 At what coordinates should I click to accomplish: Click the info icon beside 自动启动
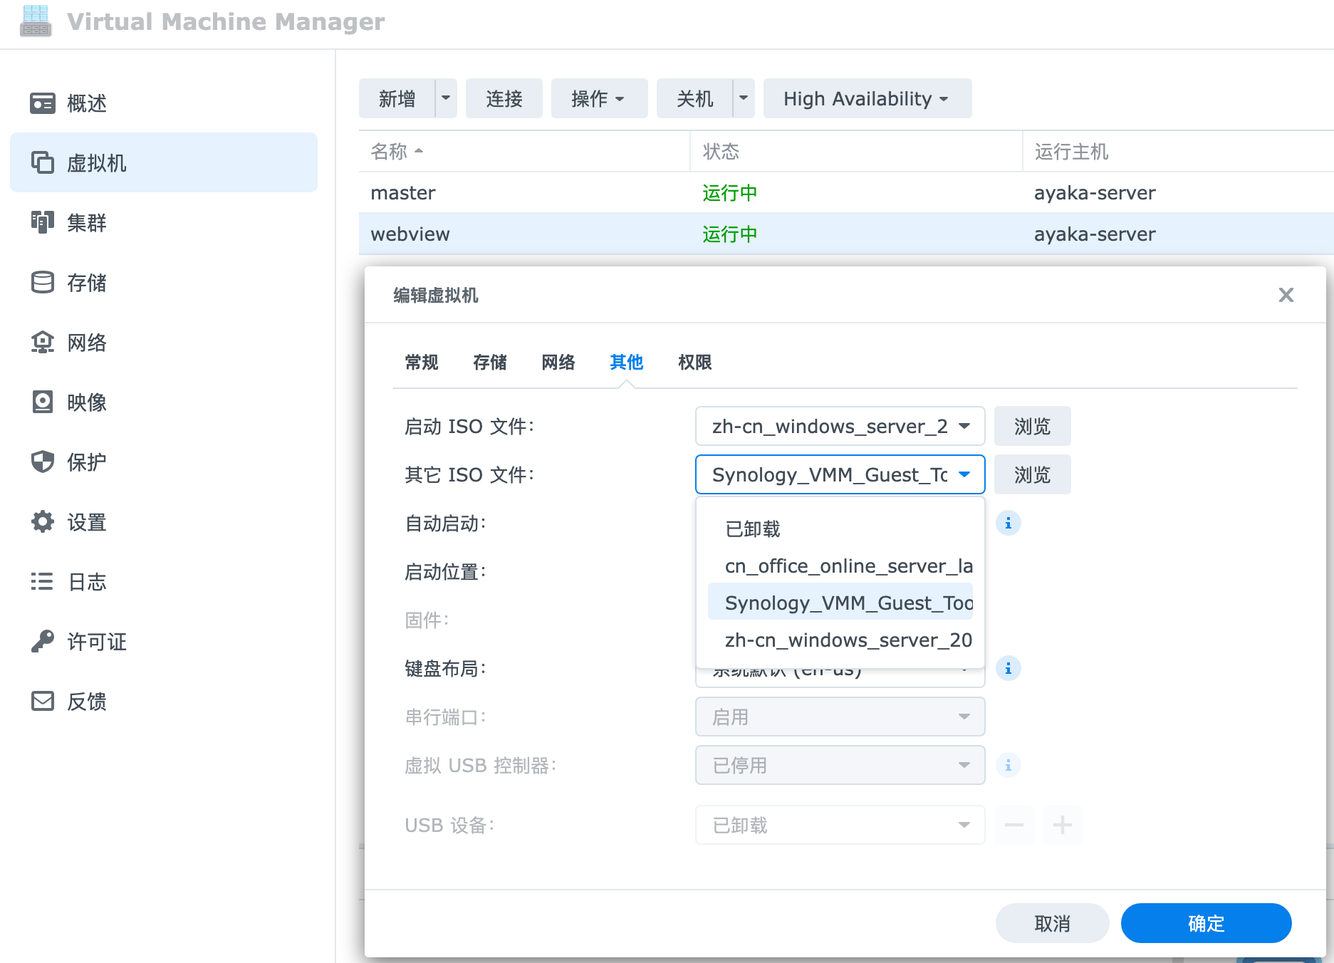(x=1008, y=524)
